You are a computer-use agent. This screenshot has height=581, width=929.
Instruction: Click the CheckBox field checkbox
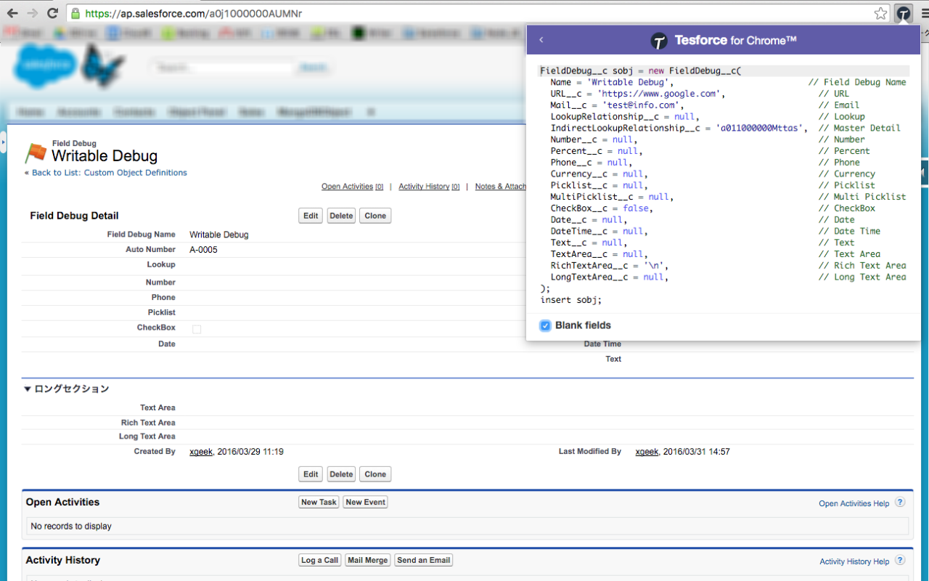(x=197, y=329)
